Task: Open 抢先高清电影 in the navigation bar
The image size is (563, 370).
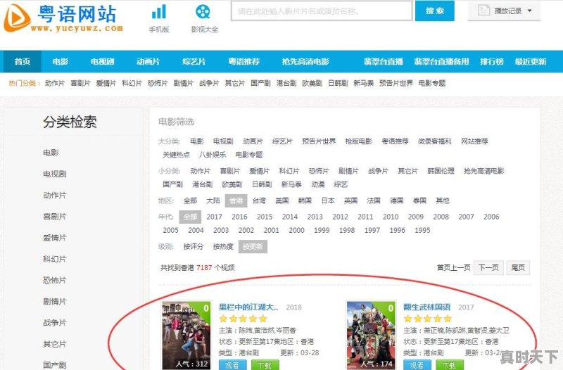Action: tap(305, 62)
